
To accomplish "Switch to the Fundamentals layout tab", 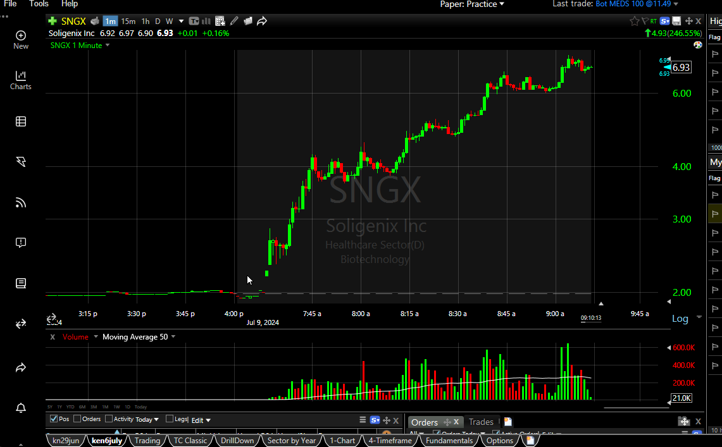I will (449, 441).
